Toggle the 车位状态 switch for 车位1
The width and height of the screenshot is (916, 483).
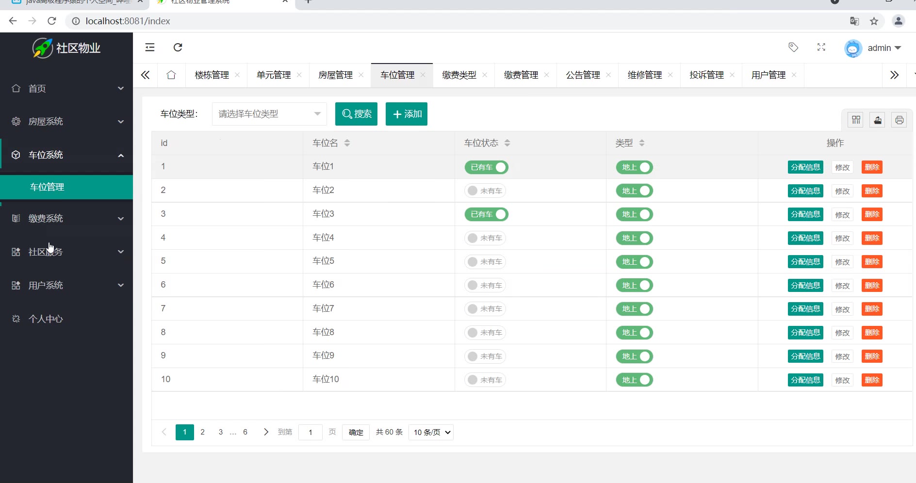[x=486, y=167]
